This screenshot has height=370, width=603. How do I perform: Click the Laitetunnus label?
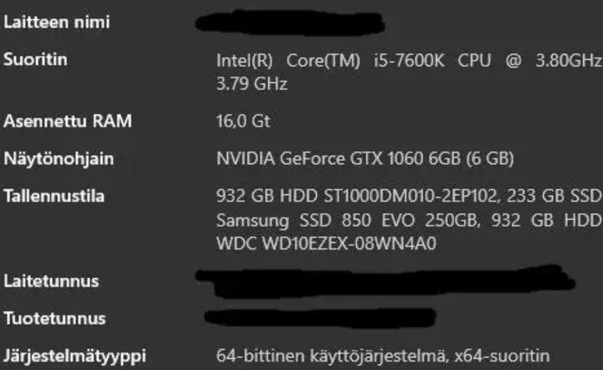[52, 281]
